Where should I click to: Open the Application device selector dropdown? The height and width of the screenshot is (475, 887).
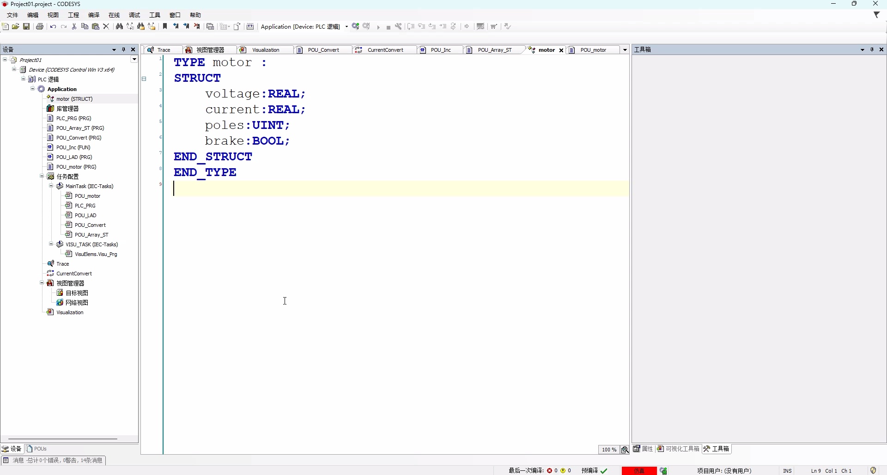tap(346, 27)
